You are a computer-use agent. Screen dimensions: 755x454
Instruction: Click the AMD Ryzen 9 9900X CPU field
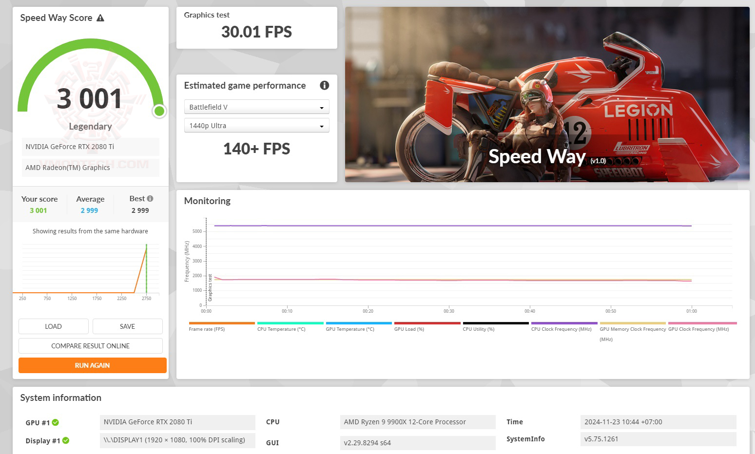pos(418,422)
